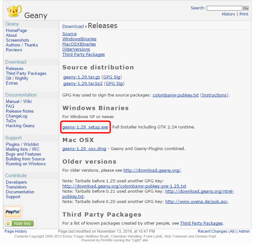Screen dimensions: 253x244
Task: Click the Print link at top
Action: click(244, 14)
